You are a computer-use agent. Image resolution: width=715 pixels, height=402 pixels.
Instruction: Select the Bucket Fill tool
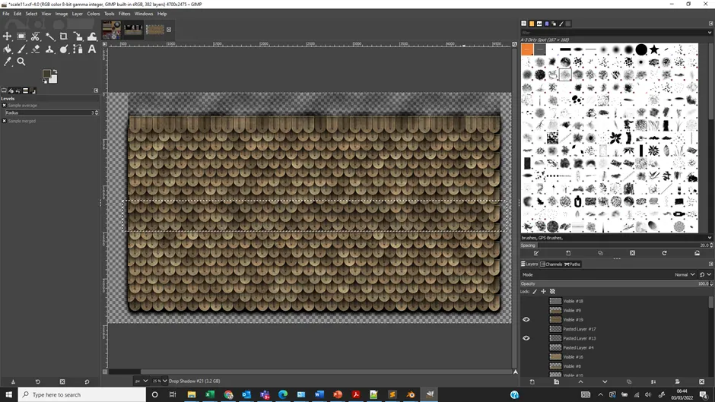pyautogui.click(x=8, y=49)
